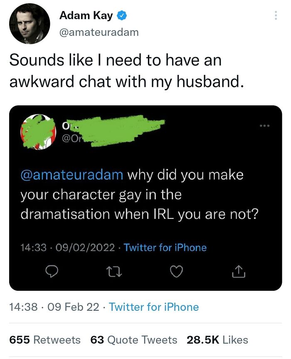Toggle a retweet on the quoted tweet
The image size is (291, 359).
click(x=115, y=272)
